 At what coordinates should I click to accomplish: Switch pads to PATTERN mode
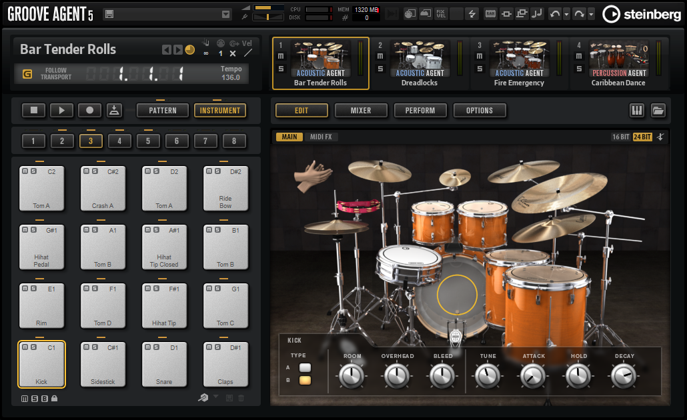pyautogui.click(x=163, y=111)
